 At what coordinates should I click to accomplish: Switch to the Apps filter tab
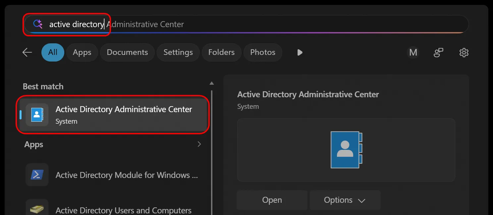82,52
